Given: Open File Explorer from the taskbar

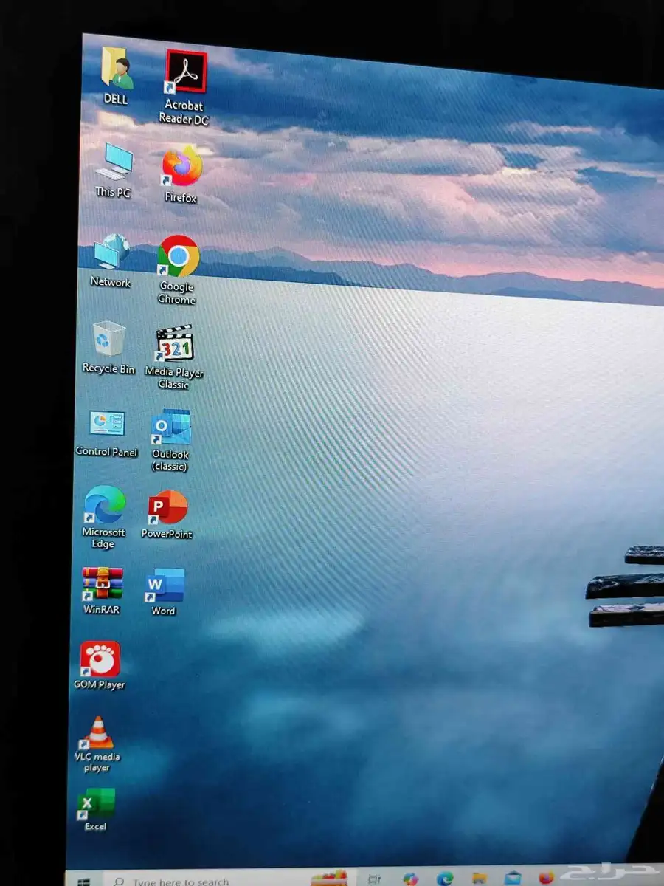Looking at the screenshot, I should 479,879.
